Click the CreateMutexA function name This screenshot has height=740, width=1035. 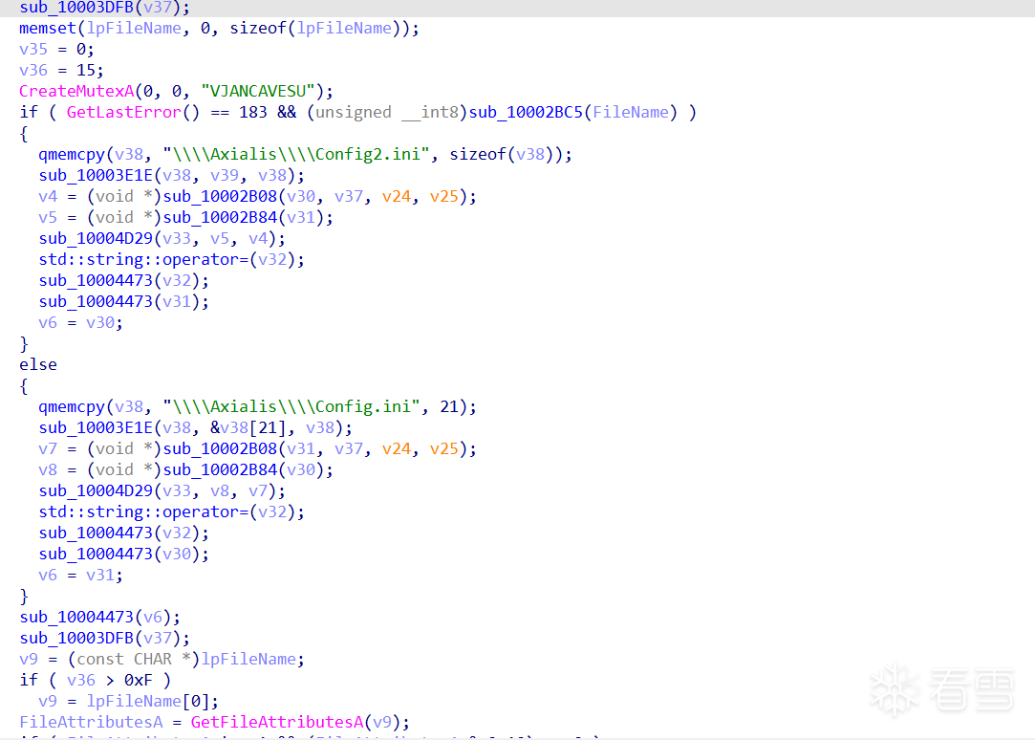pyautogui.click(x=76, y=91)
